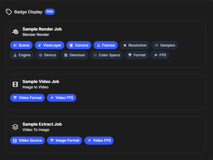Enable the render job FPS badge

click(160, 55)
